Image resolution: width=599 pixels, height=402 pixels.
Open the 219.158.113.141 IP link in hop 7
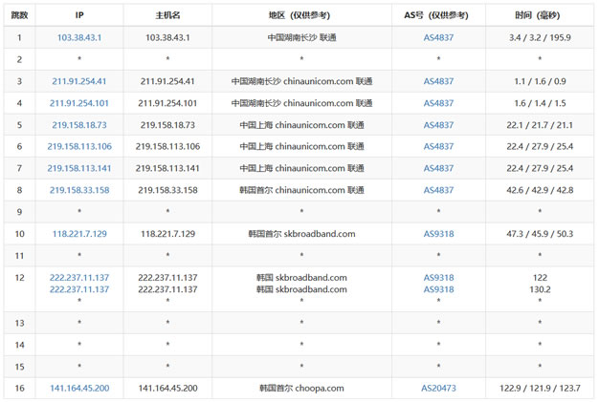point(79,168)
